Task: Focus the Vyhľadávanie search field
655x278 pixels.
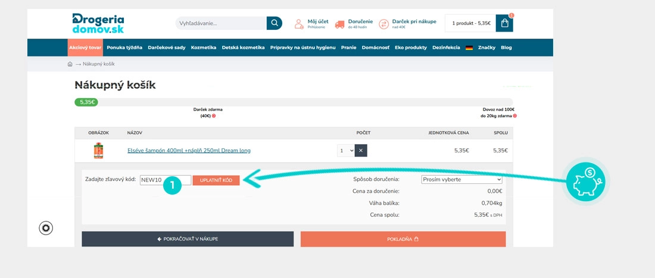Action: (221, 23)
